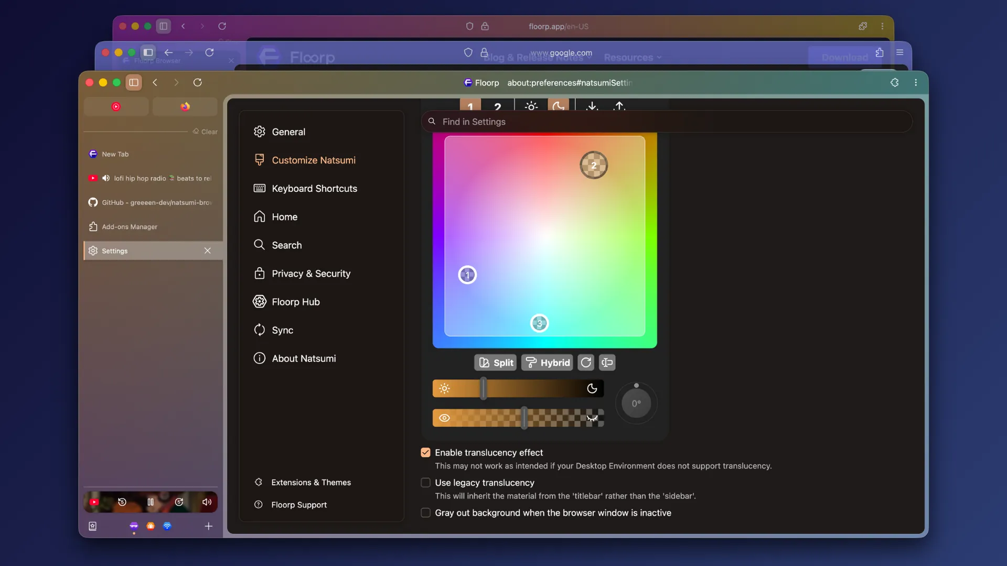Check Gray out background when inactive
The height and width of the screenshot is (566, 1007).
[x=425, y=513]
